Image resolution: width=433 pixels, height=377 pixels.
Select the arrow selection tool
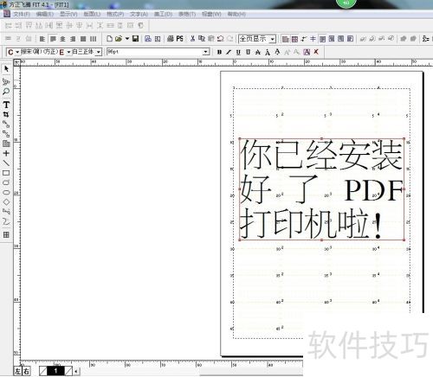pyautogui.click(x=6, y=68)
